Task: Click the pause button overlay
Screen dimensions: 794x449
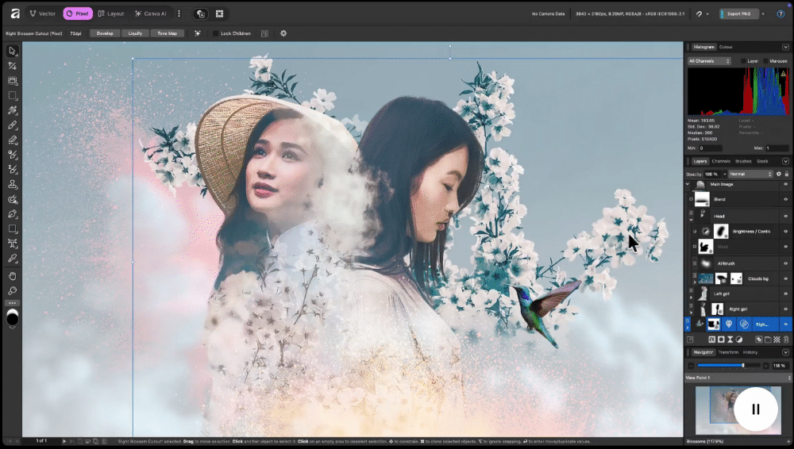Action: pos(755,409)
